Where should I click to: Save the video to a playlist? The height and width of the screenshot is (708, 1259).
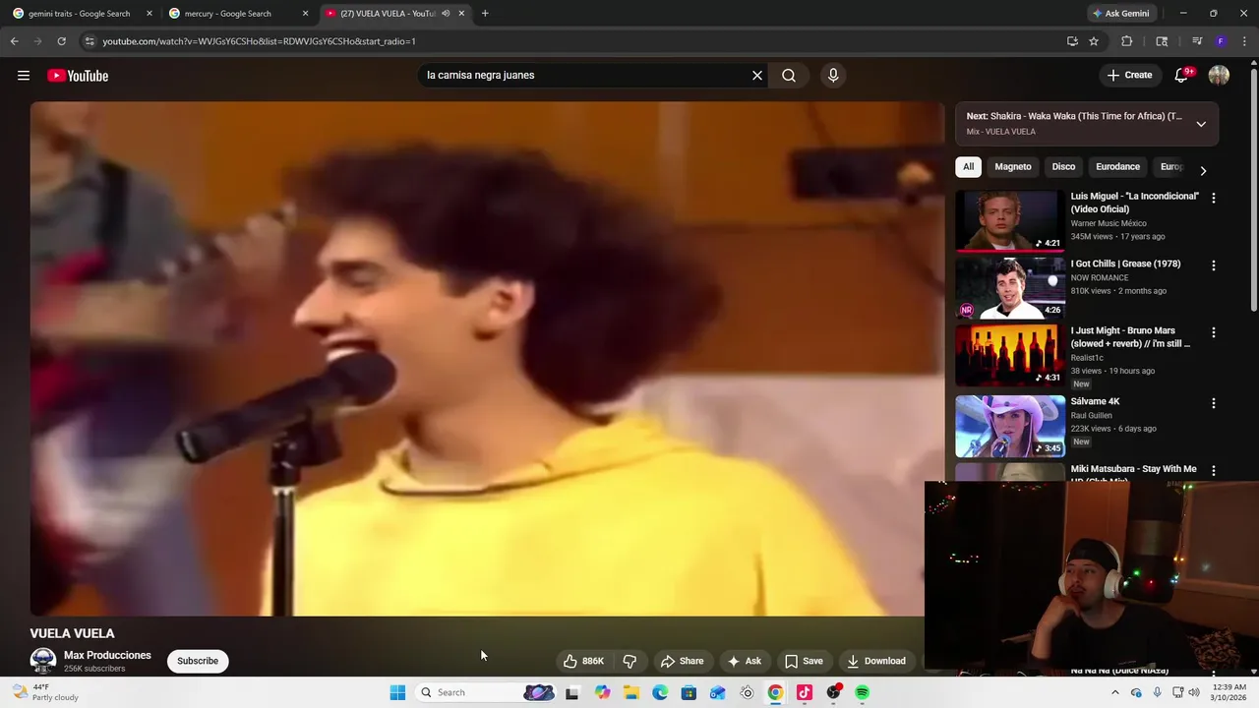tap(804, 661)
